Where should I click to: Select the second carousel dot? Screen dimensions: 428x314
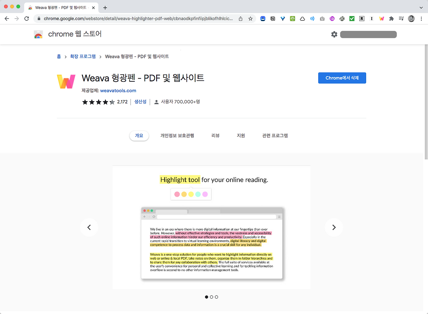click(x=212, y=297)
